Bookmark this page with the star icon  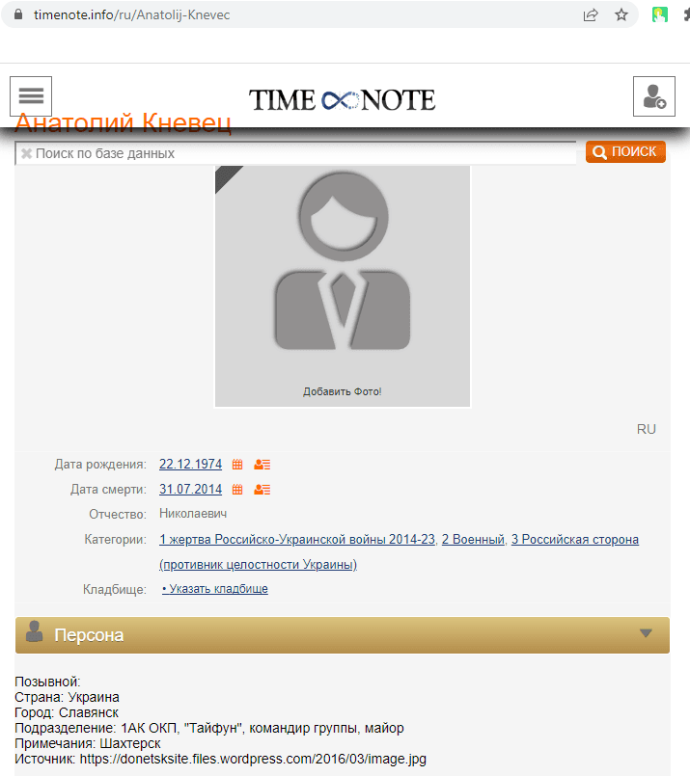click(621, 15)
